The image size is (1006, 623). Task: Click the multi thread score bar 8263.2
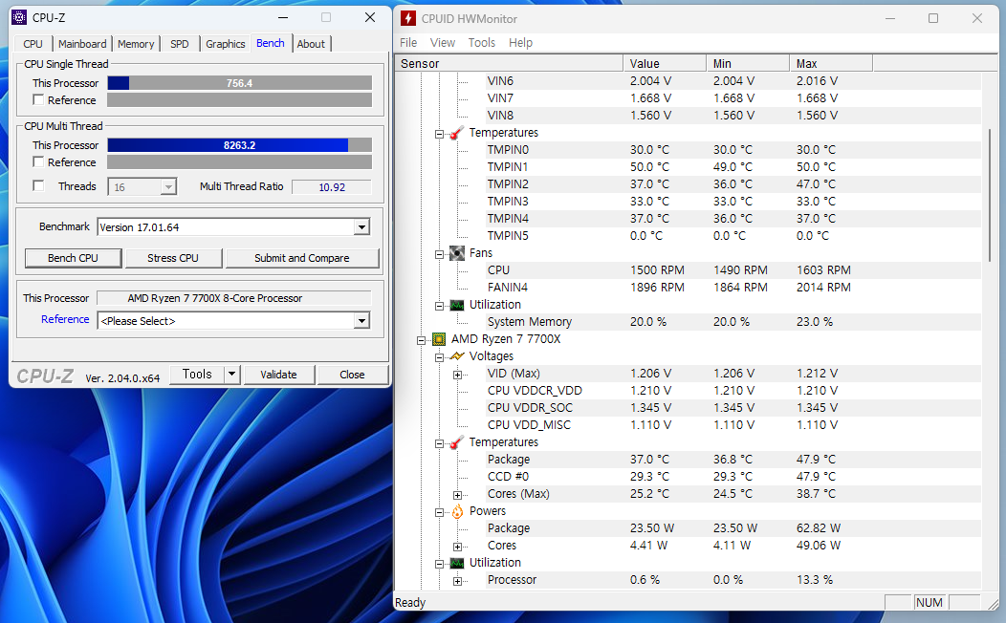239,145
